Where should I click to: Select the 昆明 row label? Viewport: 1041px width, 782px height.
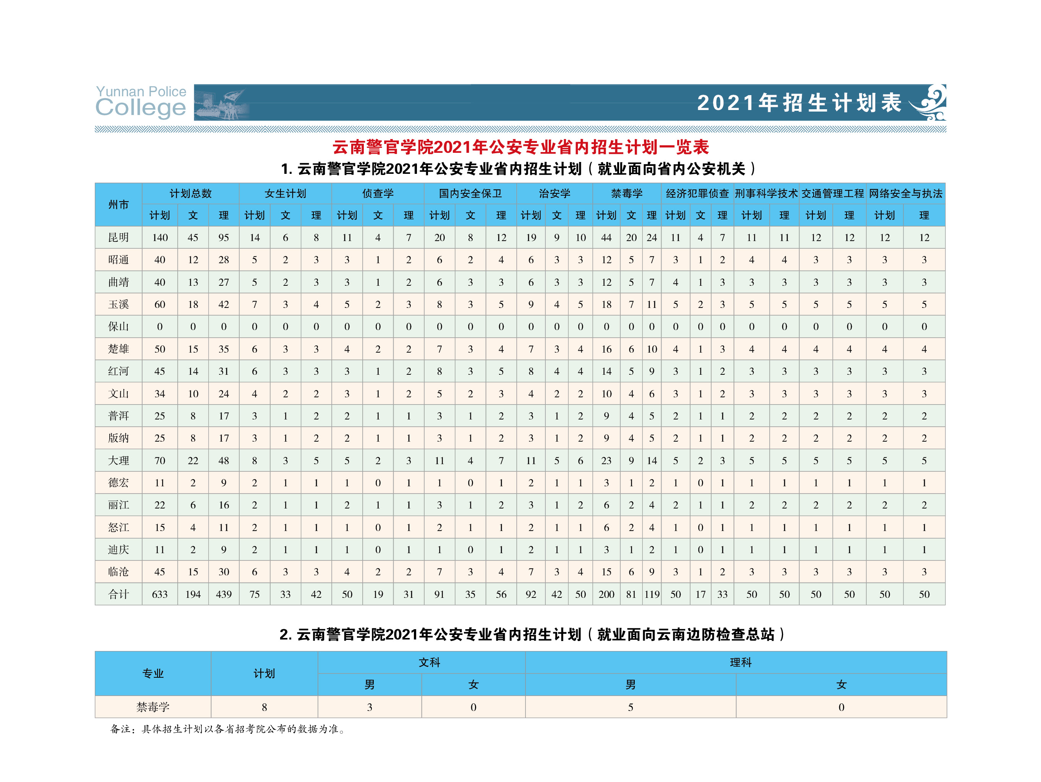(x=118, y=238)
